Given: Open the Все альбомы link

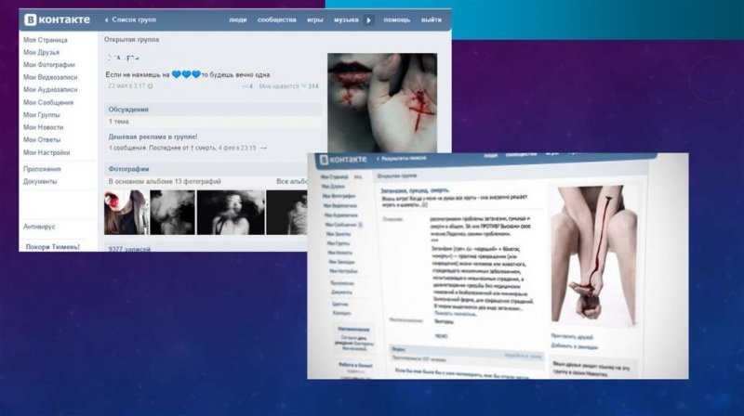Looking at the screenshot, I should [x=292, y=181].
